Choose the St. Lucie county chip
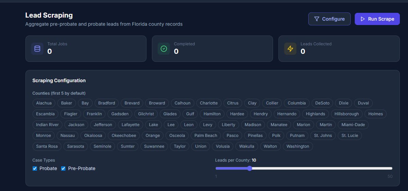 [350, 135]
